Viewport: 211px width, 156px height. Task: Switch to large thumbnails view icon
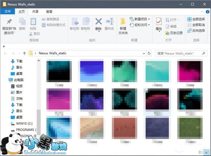pyautogui.click(x=206, y=152)
